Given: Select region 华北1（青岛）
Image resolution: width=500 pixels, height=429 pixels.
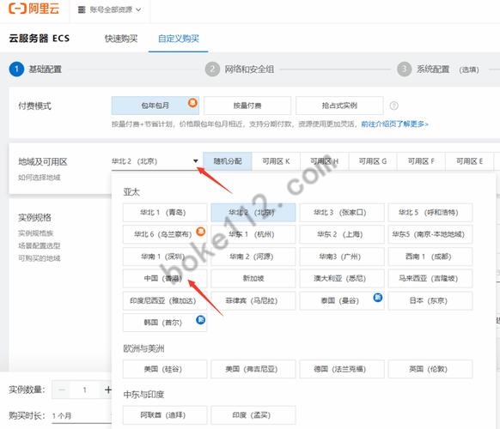Looking at the screenshot, I should coord(165,213).
